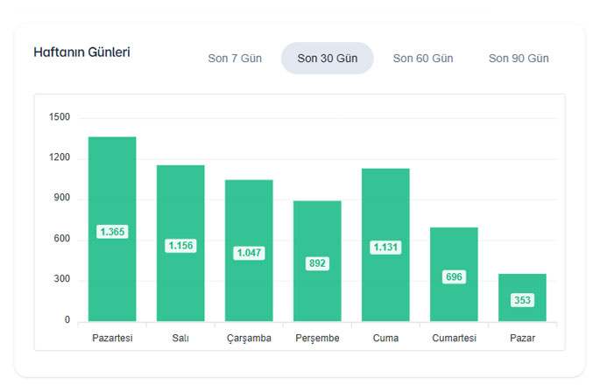Click the 892 value label
The height and width of the screenshot is (385, 600).
[x=317, y=263]
